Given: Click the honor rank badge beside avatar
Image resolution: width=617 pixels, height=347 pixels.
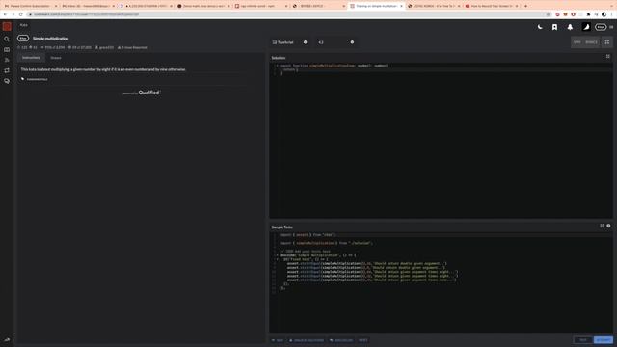Looking at the screenshot, I should click(x=601, y=27).
